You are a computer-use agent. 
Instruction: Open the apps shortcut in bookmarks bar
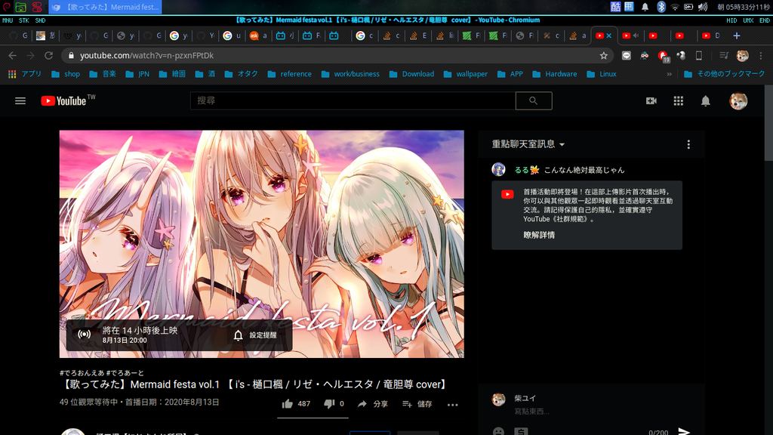pyautogui.click(x=25, y=74)
